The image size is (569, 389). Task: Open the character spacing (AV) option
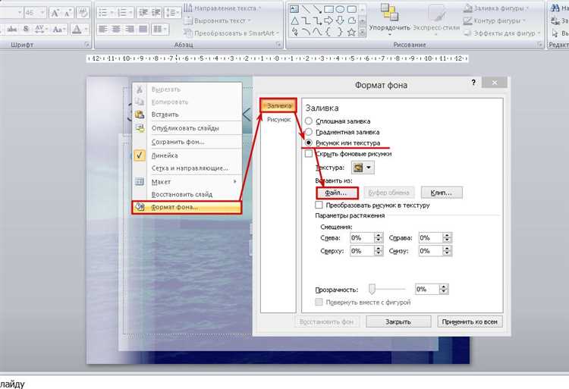pyautogui.click(x=40, y=29)
